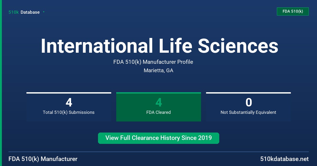Open the Total 510(k) Submissions card
The image size is (317, 166).
click(69, 107)
